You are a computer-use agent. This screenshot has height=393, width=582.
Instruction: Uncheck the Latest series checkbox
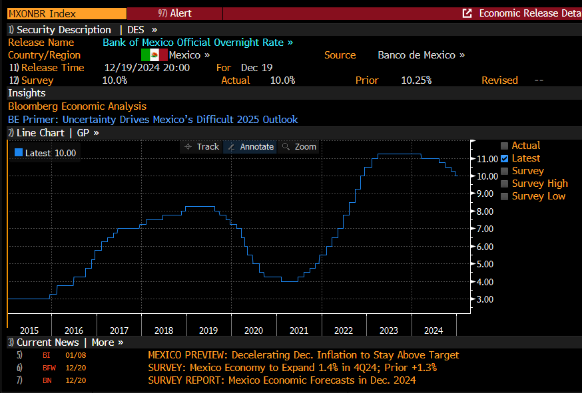504,158
